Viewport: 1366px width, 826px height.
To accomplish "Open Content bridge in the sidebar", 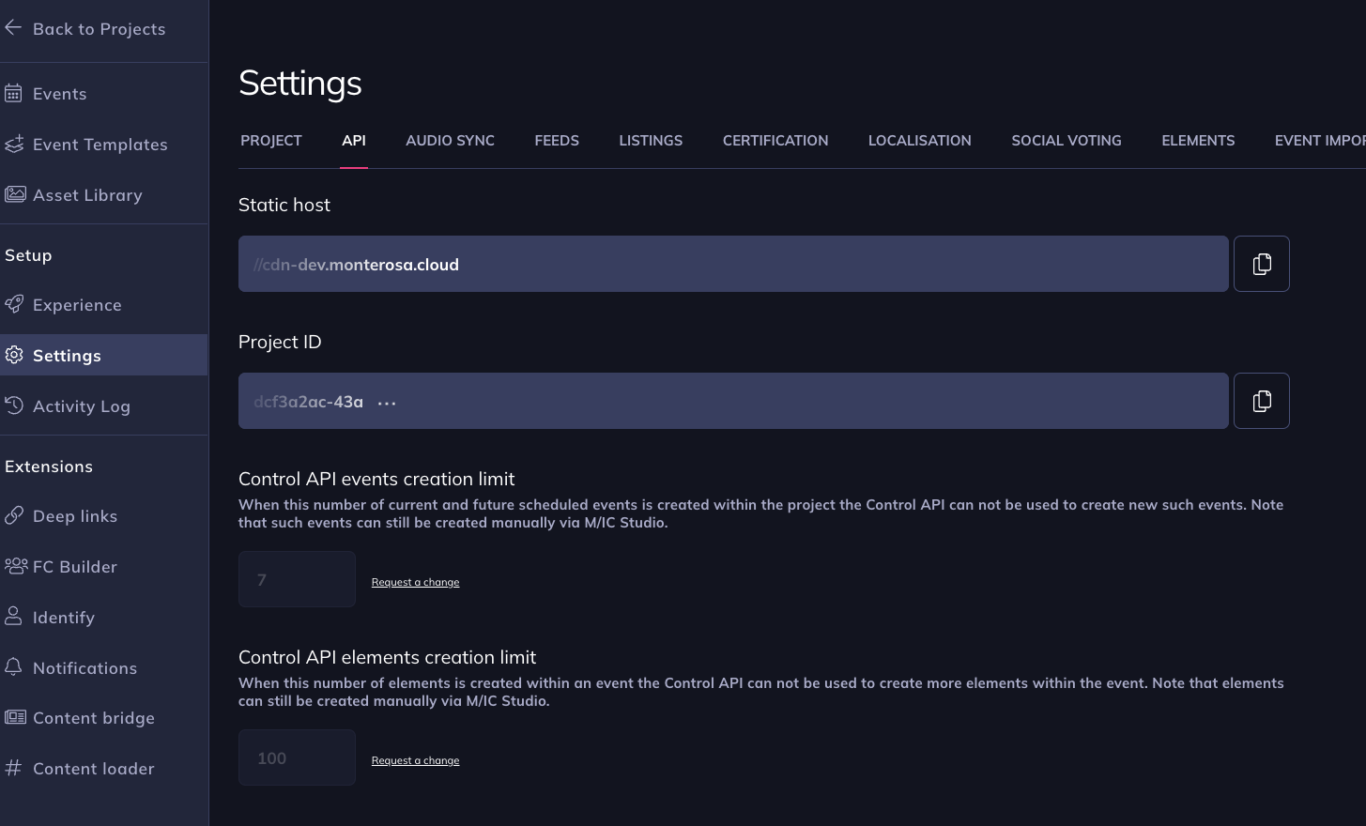I will tap(93, 718).
